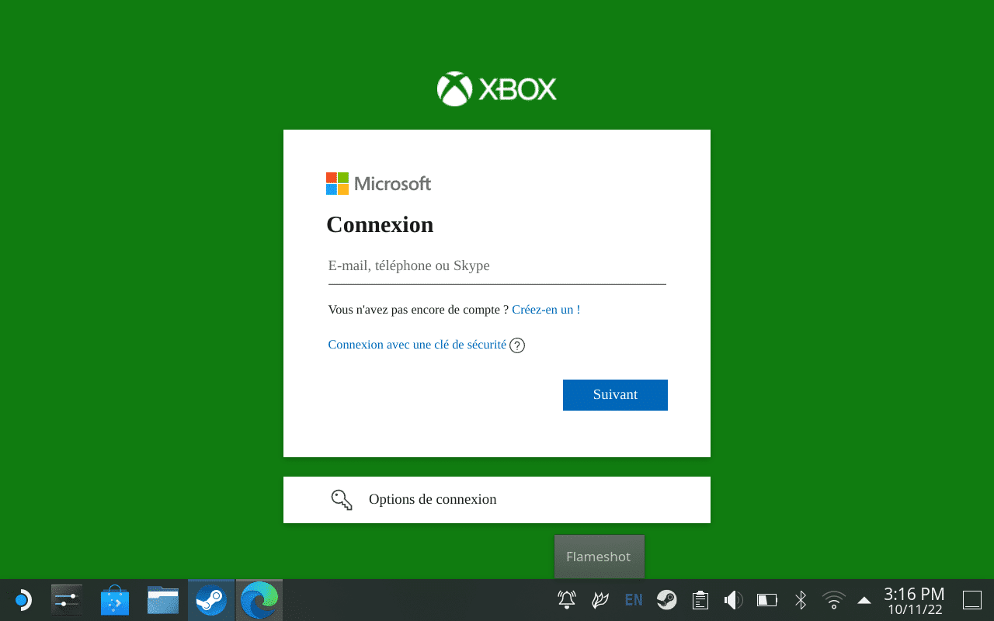Screen dimensions: 994x621
Task: Click the show desktop button
Action: pyautogui.click(x=972, y=600)
